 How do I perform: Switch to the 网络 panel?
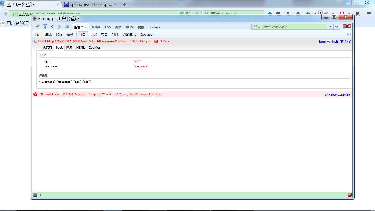tap(141, 27)
